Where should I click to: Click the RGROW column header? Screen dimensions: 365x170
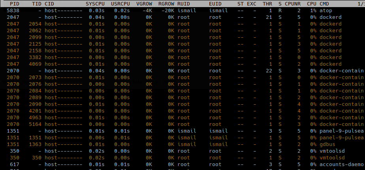point(166,4)
